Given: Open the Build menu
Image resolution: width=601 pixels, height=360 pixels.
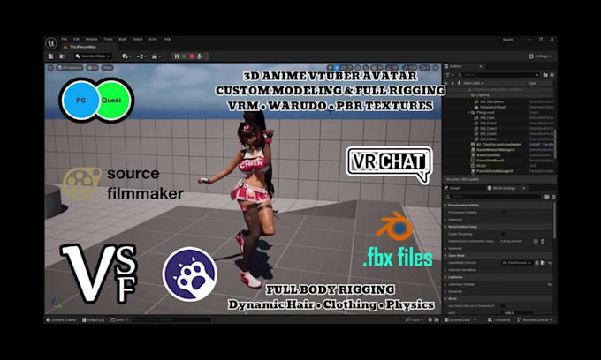Looking at the screenshot, I should 123,39.
